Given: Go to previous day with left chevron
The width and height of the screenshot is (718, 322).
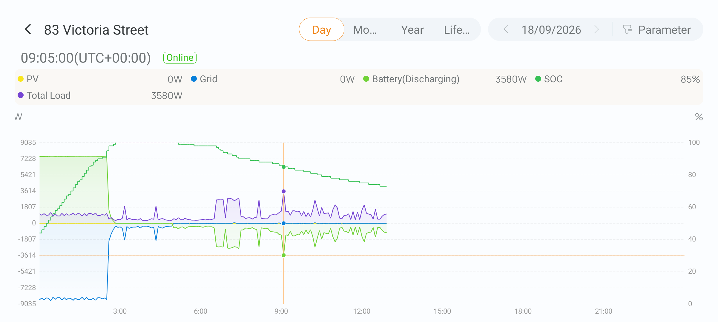Looking at the screenshot, I should click(506, 29).
